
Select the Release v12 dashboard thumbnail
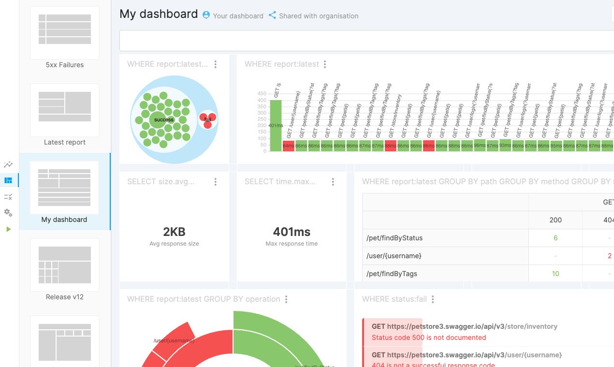point(65,265)
